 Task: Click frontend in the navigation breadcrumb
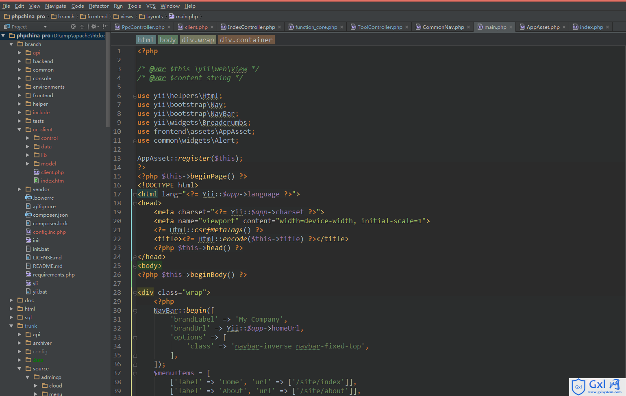click(x=94, y=16)
